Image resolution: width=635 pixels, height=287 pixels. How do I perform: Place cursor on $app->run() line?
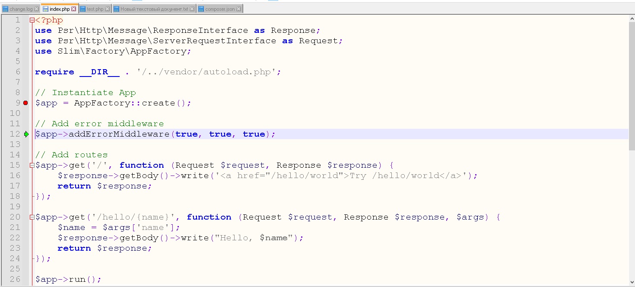(x=68, y=279)
